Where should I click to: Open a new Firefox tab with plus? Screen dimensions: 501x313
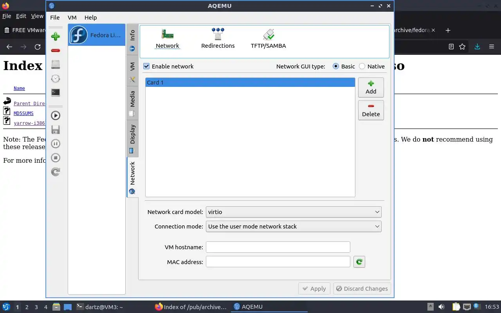(x=448, y=30)
